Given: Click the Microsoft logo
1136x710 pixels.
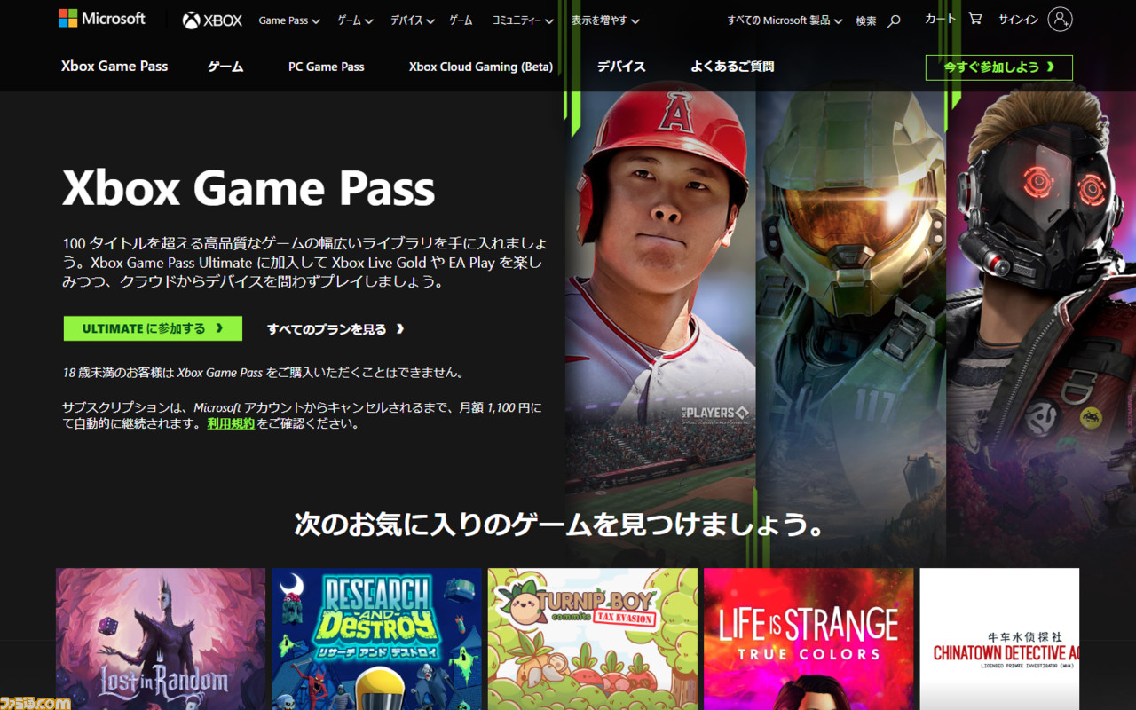Looking at the screenshot, I should [102, 19].
